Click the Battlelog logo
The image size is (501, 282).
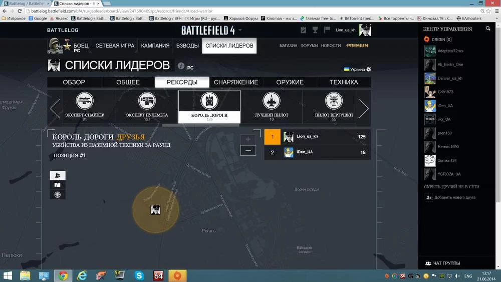[x=63, y=30]
